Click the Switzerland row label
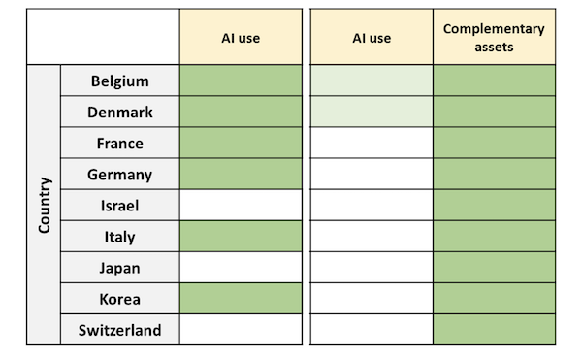The height and width of the screenshot is (355, 582). click(x=120, y=330)
